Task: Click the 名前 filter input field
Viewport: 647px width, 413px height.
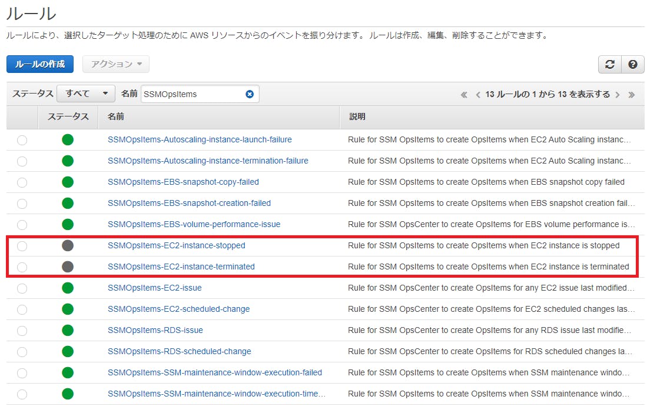Action: 200,94
